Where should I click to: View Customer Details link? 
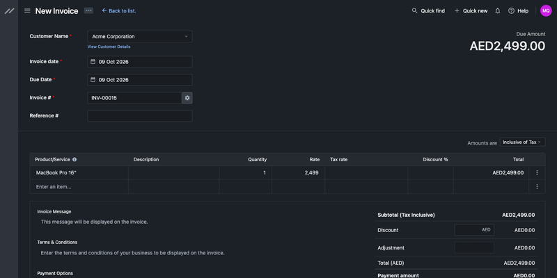(x=109, y=47)
